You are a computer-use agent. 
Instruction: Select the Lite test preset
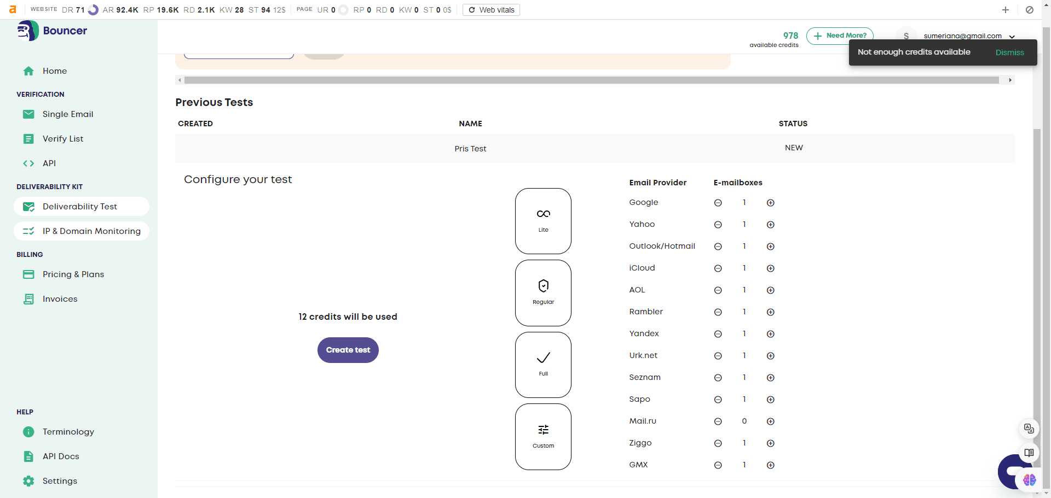click(543, 221)
